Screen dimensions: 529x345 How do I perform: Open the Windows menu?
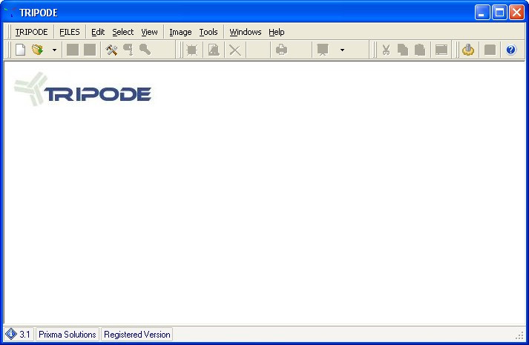point(246,32)
